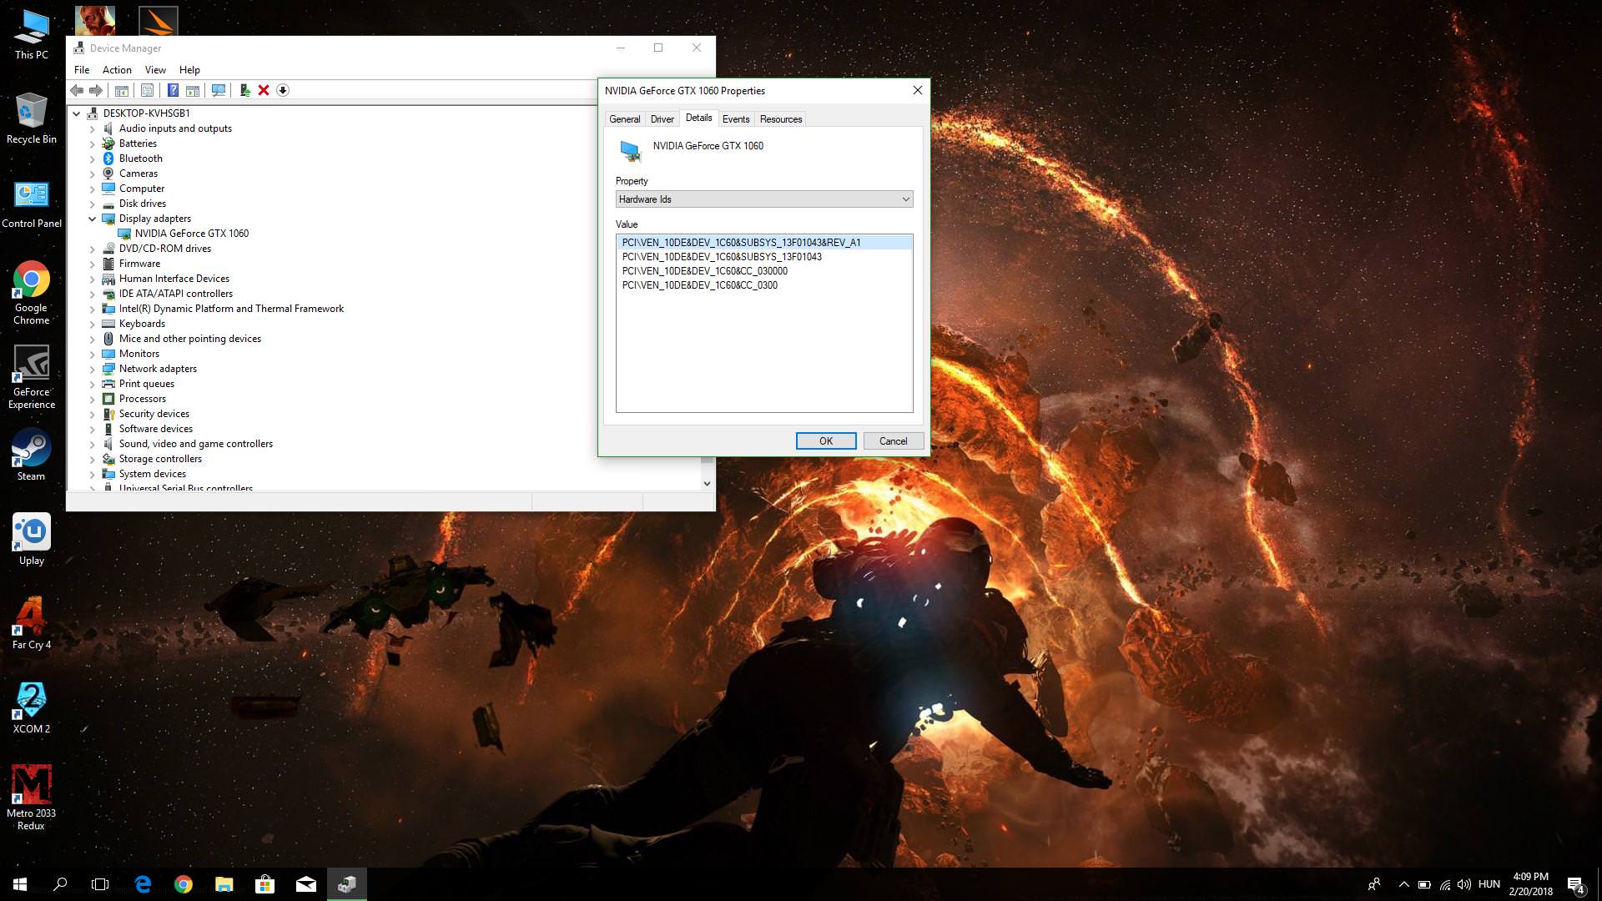The height and width of the screenshot is (901, 1602).
Task: Open the Hardware Ids property dropdown
Action: click(763, 199)
